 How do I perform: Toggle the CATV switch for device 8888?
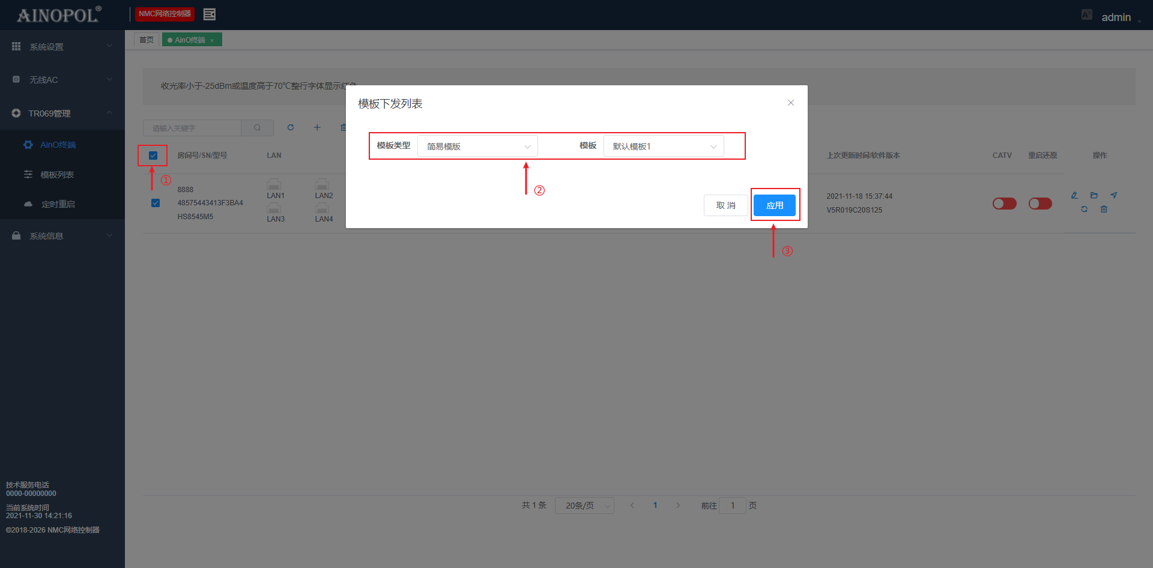pyautogui.click(x=1004, y=204)
